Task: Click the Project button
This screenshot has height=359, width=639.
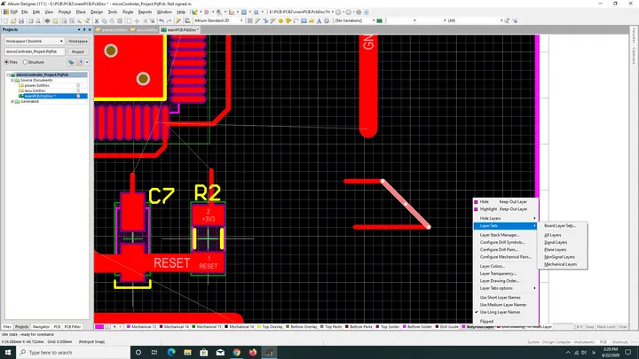Action: click(x=78, y=51)
